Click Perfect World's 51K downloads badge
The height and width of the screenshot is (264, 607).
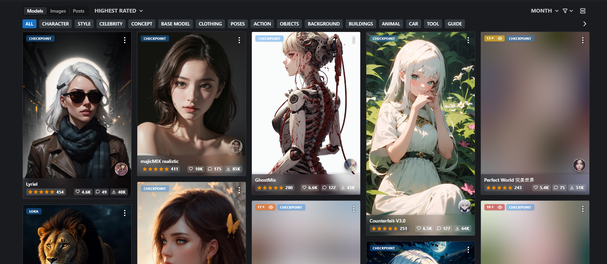pos(577,187)
